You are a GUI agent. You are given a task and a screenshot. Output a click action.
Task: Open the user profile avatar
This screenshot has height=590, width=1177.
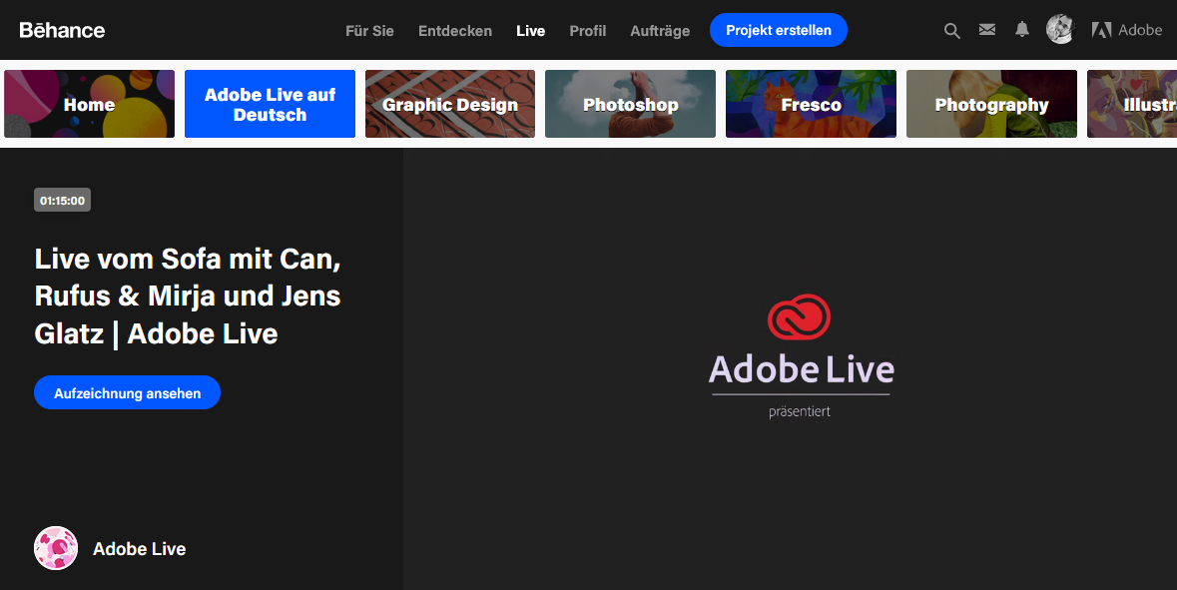[1059, 30]
